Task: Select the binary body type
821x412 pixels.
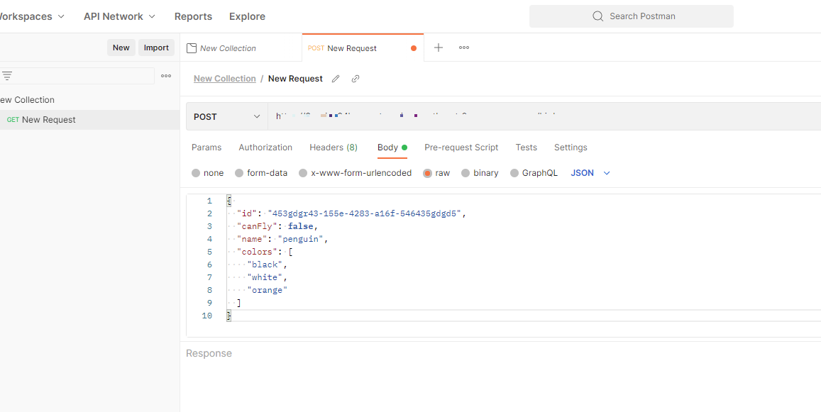Action: click(x=465, y=173)
